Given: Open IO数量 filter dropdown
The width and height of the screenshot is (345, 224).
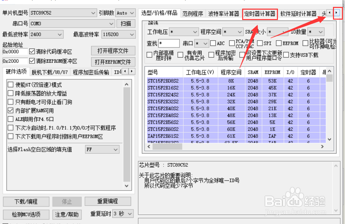Looking at the screenshot, I should click(316, 32).
